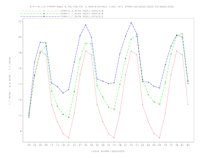Click x-axis forecast hour label 39
The image size is (205, 158).
click(x=103, y=145)
